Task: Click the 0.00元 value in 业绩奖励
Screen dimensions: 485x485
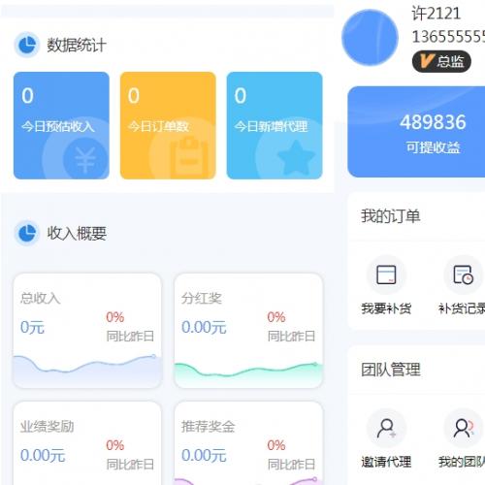Action: tap(43, 456)
